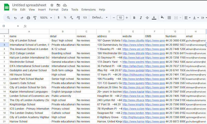Rename the Untitled spreadsheet title
This screenshot has height=124, width=207.
[29, 5]
